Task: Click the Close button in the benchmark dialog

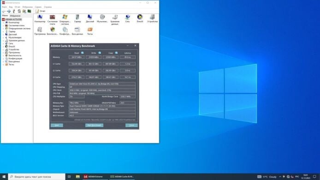Action: (x=131, y=125)
